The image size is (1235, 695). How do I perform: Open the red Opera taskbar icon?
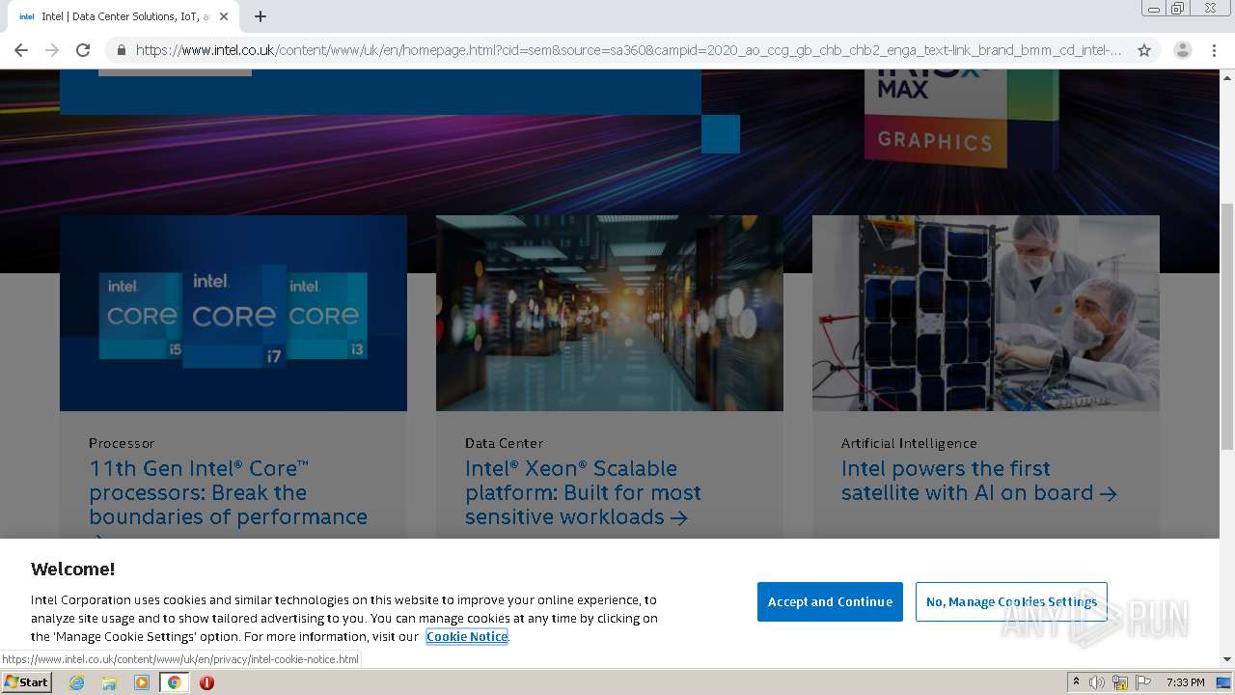[x=206, y=682]
